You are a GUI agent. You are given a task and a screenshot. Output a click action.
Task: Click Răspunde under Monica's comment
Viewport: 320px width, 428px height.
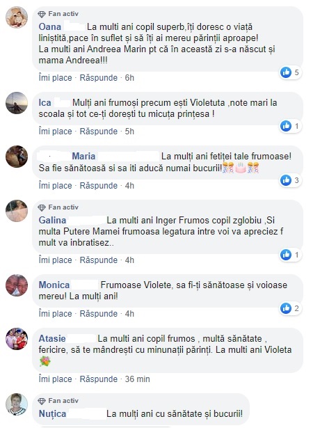pyautogui.click(x=99, y=314)
